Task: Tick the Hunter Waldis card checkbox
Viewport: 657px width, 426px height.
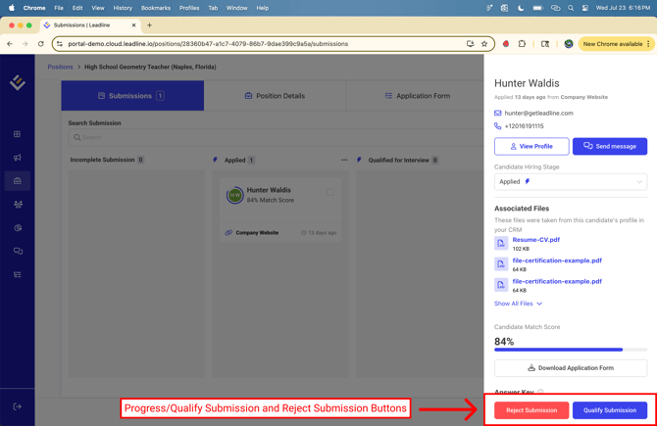Action: [330, 192]
